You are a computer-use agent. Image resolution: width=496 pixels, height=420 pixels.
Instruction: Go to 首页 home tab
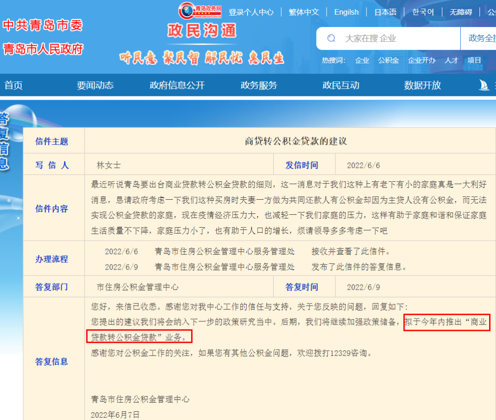[13, 85]
